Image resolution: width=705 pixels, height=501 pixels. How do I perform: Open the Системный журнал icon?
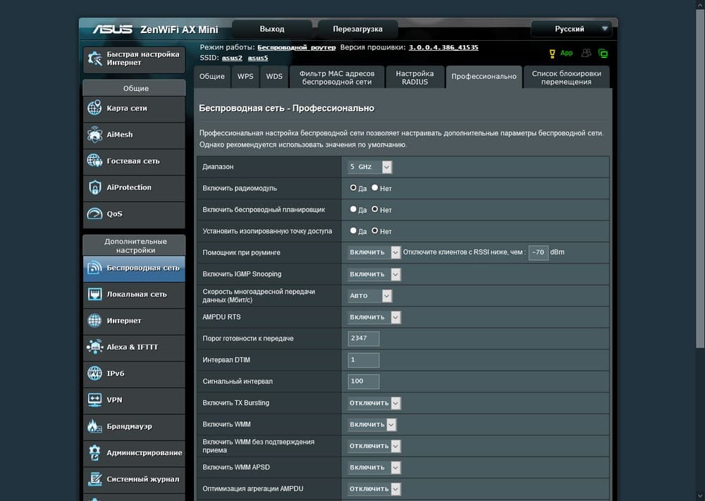tap(94, 479)
